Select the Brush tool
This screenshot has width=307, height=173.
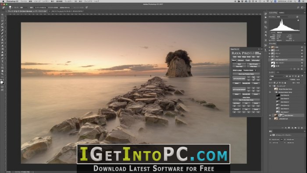click(2, 36)
